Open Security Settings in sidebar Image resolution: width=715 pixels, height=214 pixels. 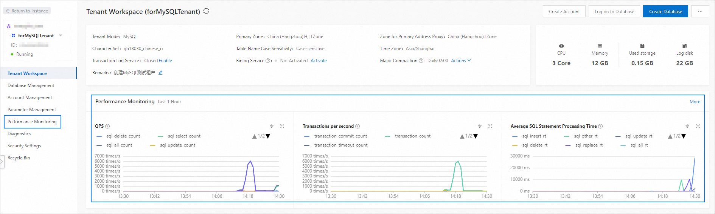38,146
